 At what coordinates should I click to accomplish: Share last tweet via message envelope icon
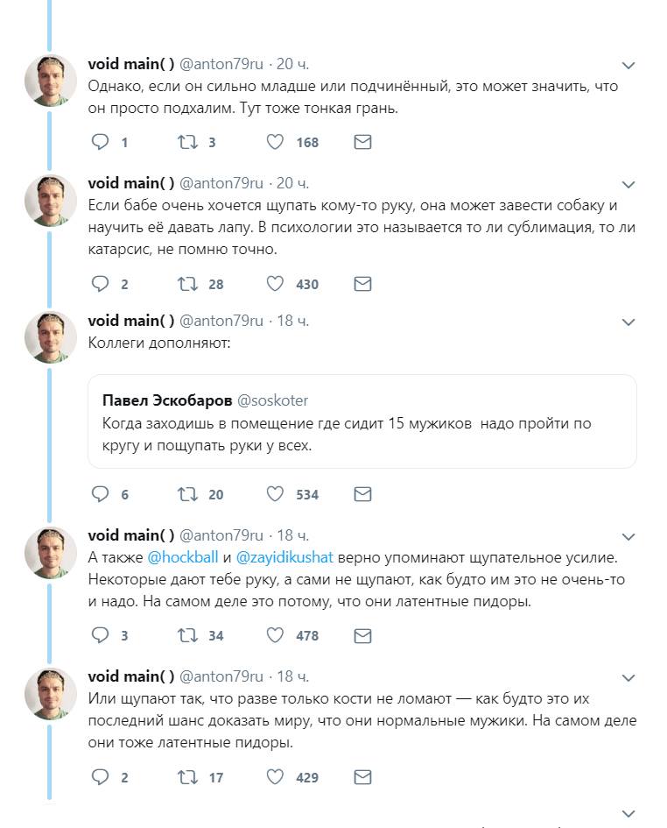(x=362, y=777)
